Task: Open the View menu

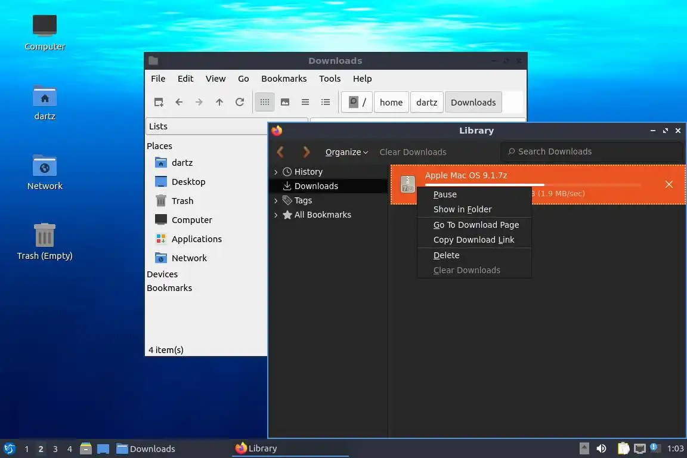Action: pyautogui.click(x=215, y=79)
